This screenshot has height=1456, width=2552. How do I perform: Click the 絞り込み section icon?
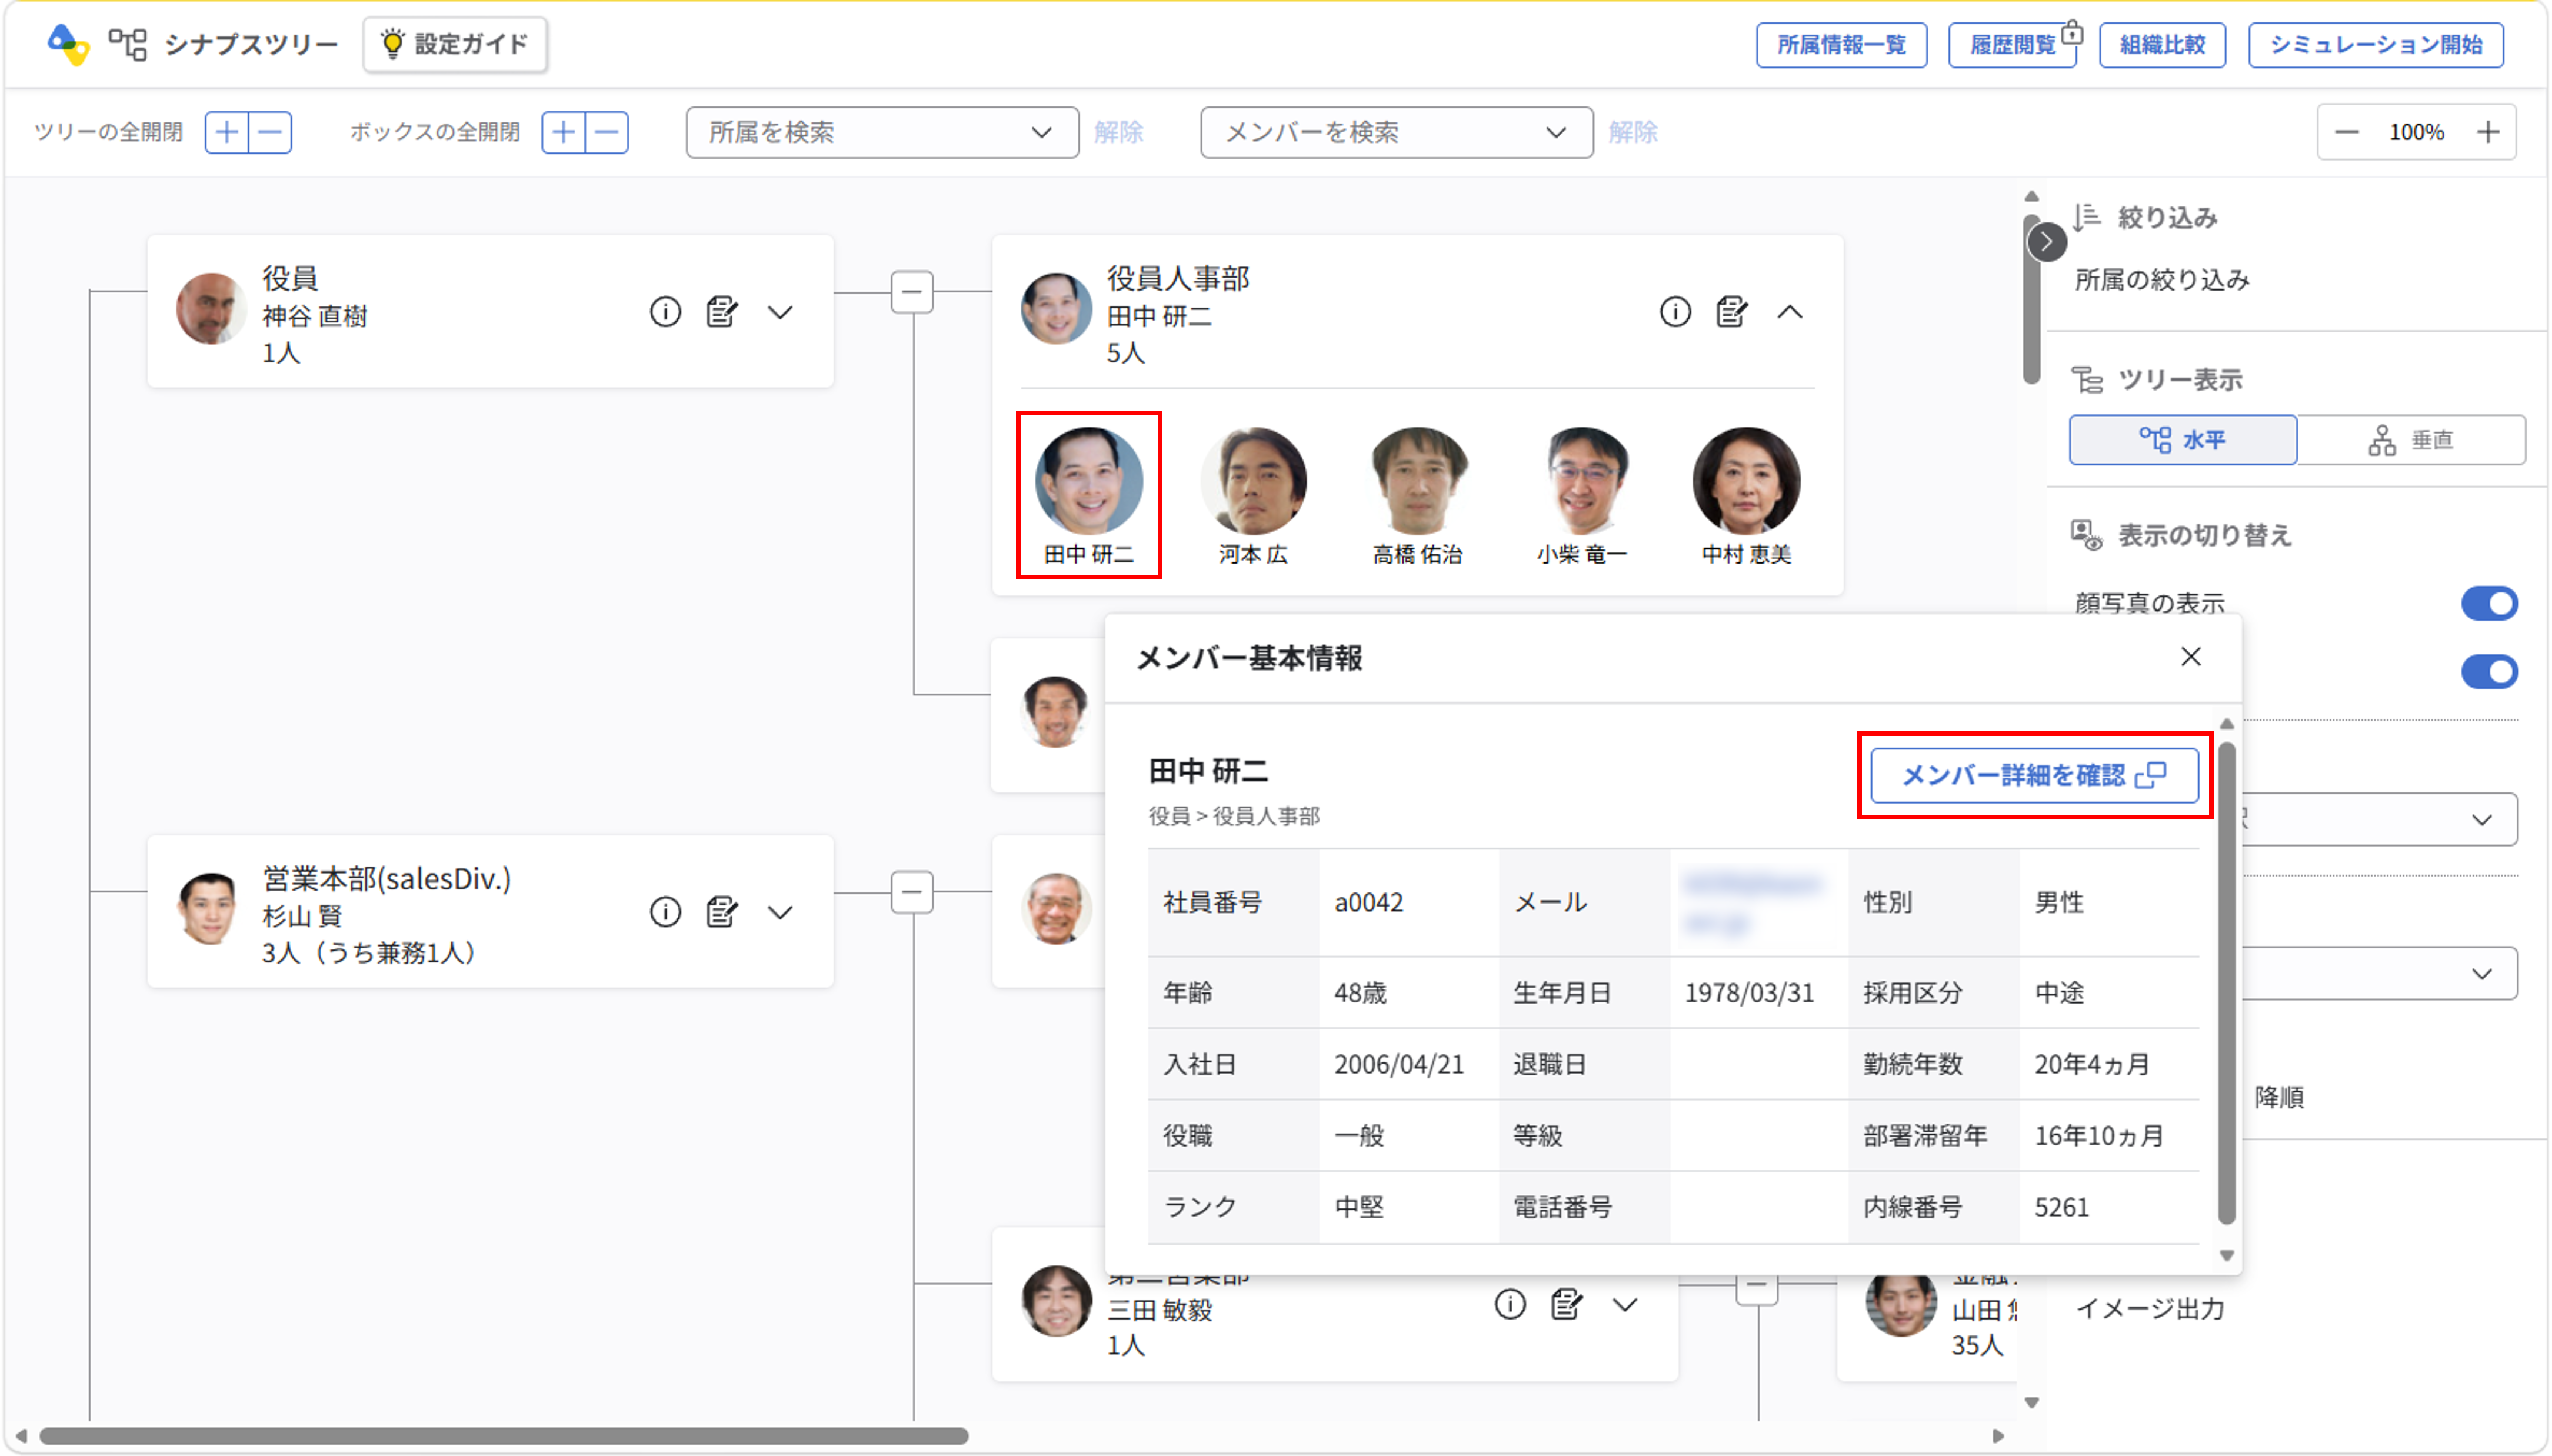(x=2087, y=217)
